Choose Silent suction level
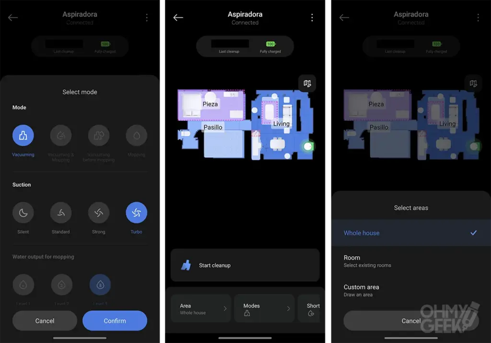491x343 pixels. click(x=23, y=213)
